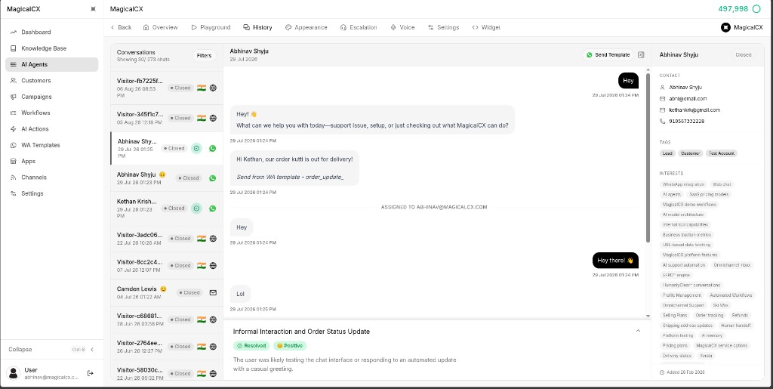The image size is (773, 389).
Task: Click the email icon on the Camden Lewis conversation
Action: click(213, 292)
